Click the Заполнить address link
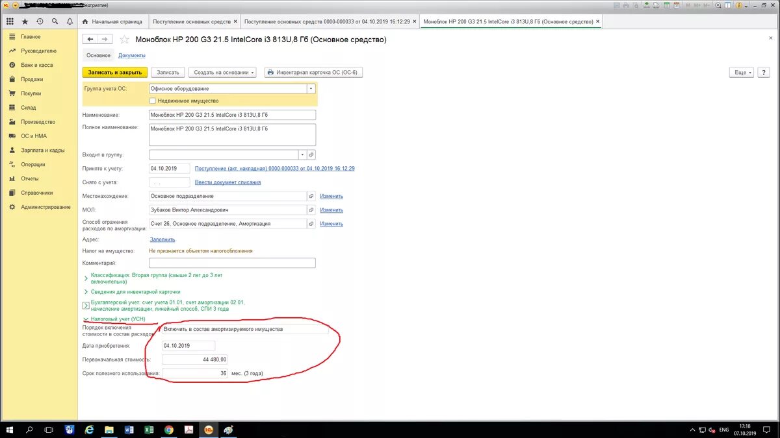The height and width of the screenshot is (438, 780). [162, 239]
